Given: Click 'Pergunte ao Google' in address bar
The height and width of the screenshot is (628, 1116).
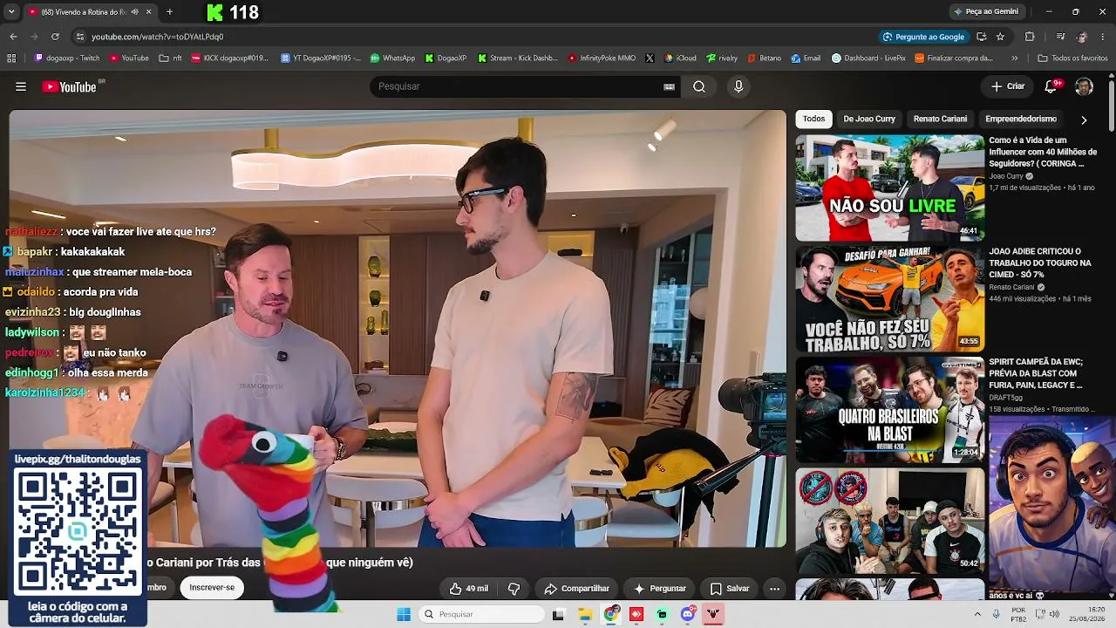Looking at the screenshot, I should tap(923, 37).
